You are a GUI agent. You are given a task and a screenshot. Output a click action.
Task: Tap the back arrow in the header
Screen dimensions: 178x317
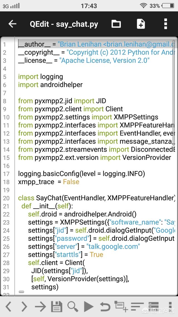tap(12, 24)
